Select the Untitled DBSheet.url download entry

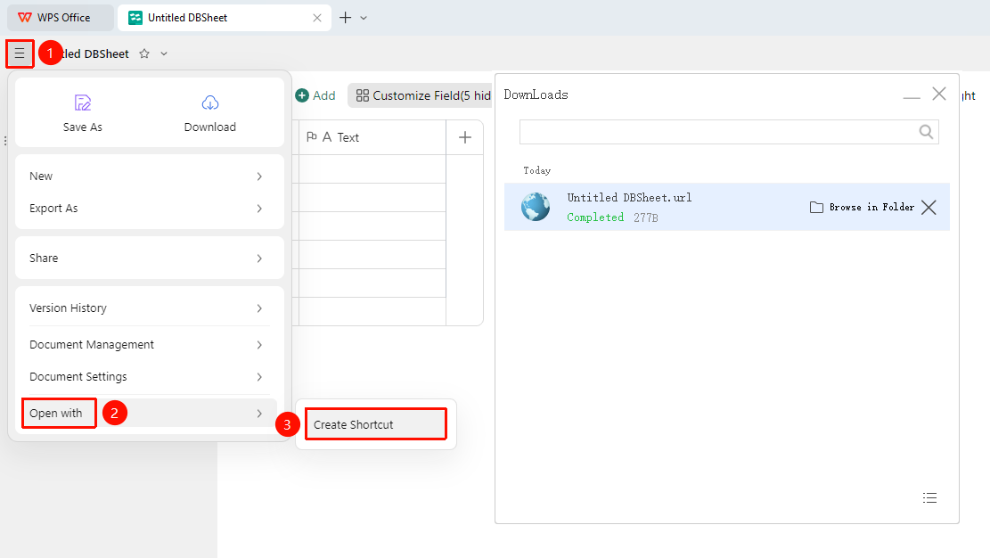pyautogui.click(x=727, y=207)
